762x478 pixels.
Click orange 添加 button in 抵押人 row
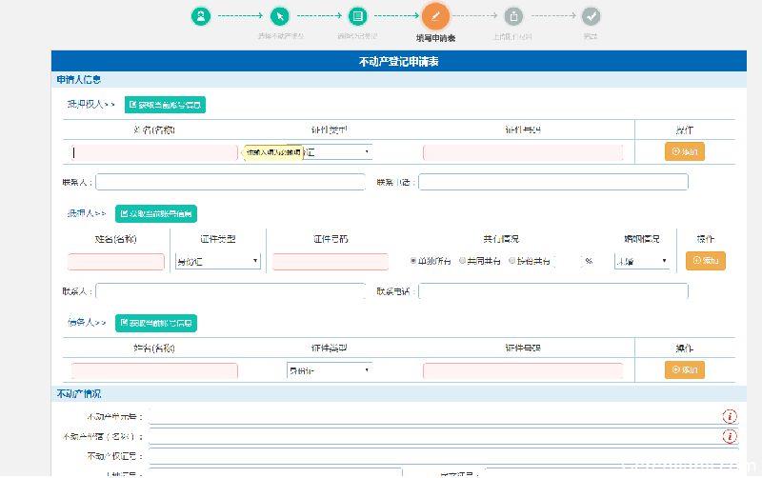pyautogui.click(x=706, y=261)
